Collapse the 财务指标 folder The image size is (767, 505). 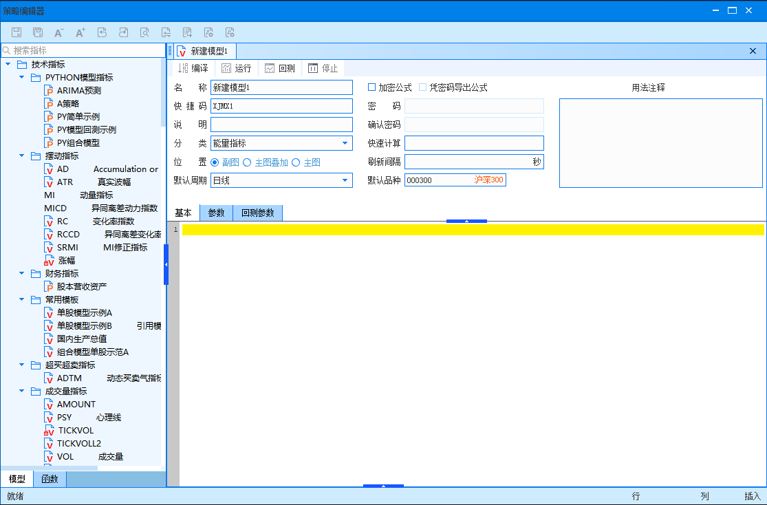[21, 273]
